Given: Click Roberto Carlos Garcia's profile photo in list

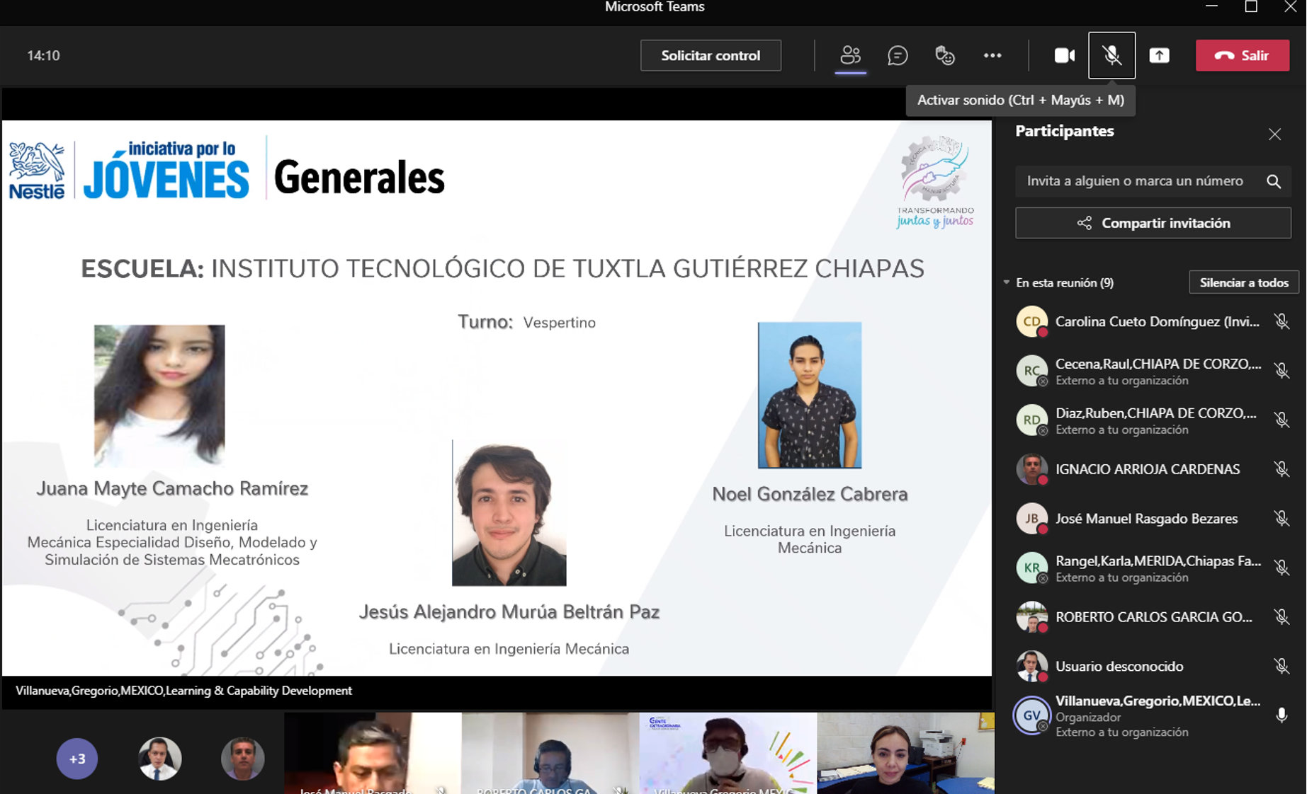Looking at the screenshot, I should pos(1031,617).
